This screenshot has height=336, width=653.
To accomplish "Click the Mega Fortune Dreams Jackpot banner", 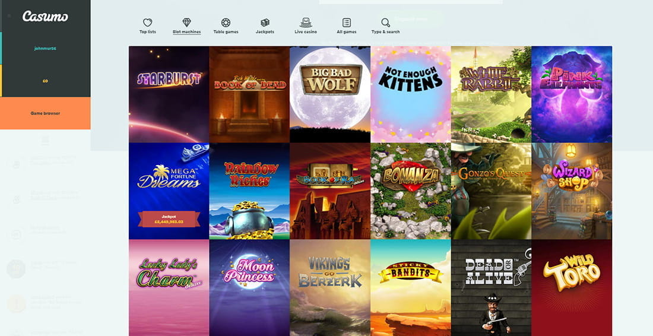I will tap(169, 219).
